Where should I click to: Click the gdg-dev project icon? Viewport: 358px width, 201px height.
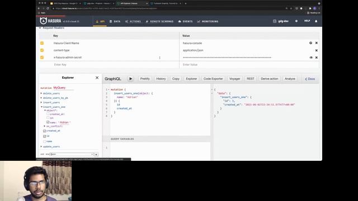(275, 21)
